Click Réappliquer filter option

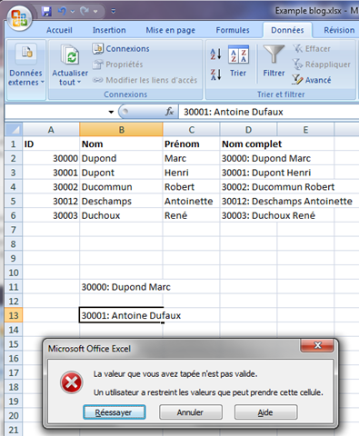coord(322,64)
